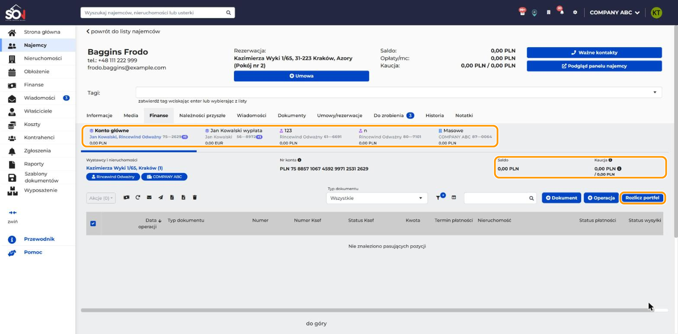The height and width of the screenshot is (334, 678).
Task: Click the cash payment icon in toolbar
Action: point(126,197)
